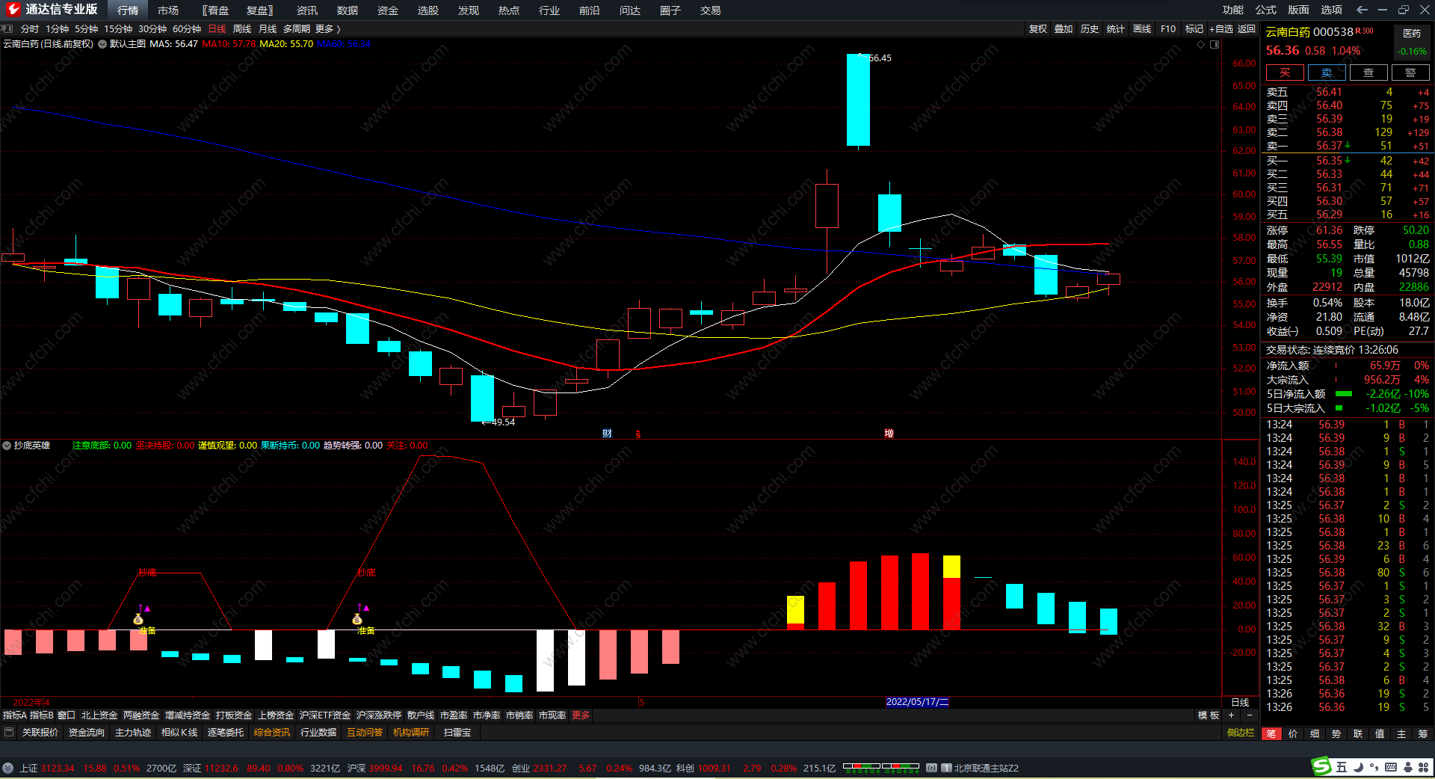
Task: Open the 模板 template menu
Action: point(1209,715)
